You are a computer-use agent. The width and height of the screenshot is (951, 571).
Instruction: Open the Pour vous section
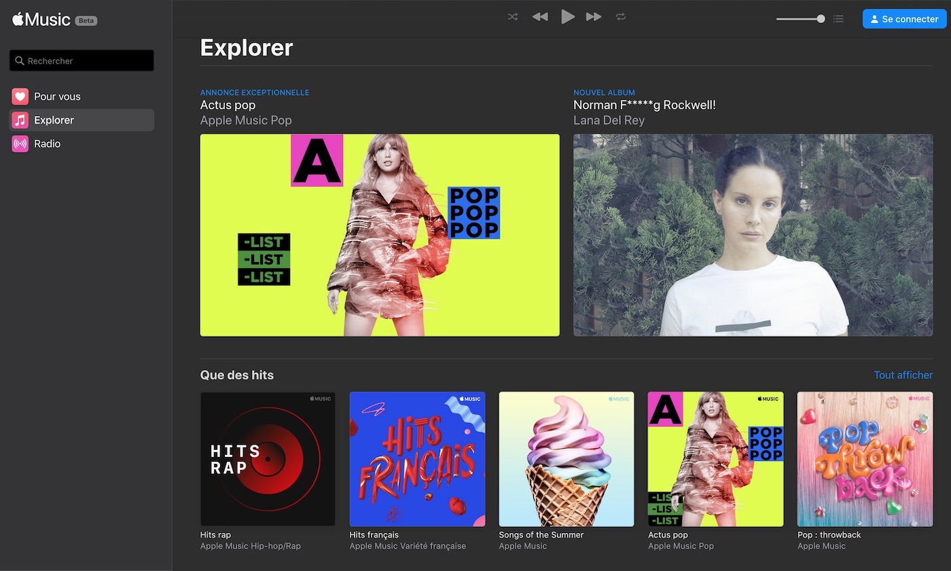coord(82,96)
